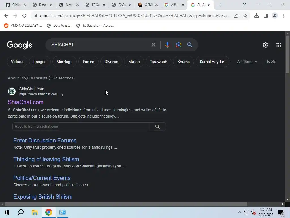Screen dimensions: 290x218
Task: Start voice search with microphone icon
Action: 167,45
